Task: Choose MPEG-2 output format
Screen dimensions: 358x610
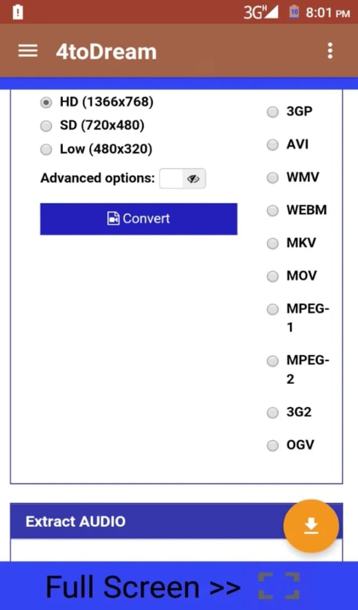Action: pyautogui.click(x=272, y=361)
